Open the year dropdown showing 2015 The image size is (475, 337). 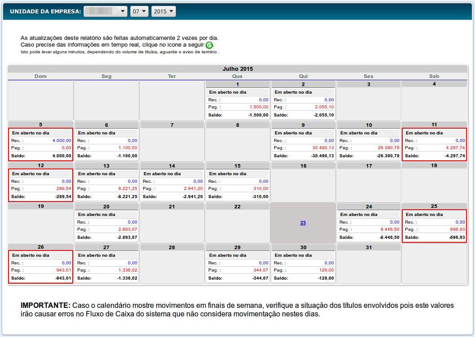[x=163, y=12]
